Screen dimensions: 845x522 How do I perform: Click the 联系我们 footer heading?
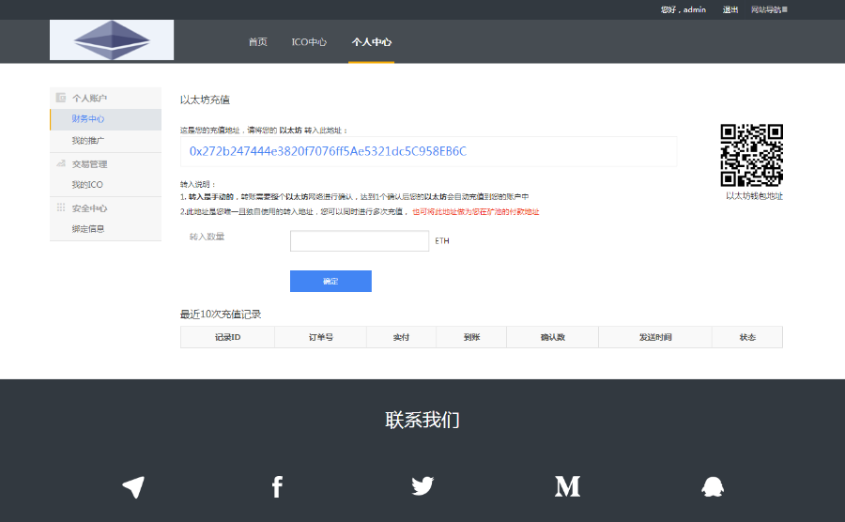(x=422, y=421)
